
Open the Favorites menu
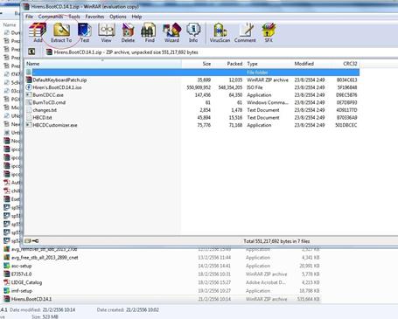94,17
